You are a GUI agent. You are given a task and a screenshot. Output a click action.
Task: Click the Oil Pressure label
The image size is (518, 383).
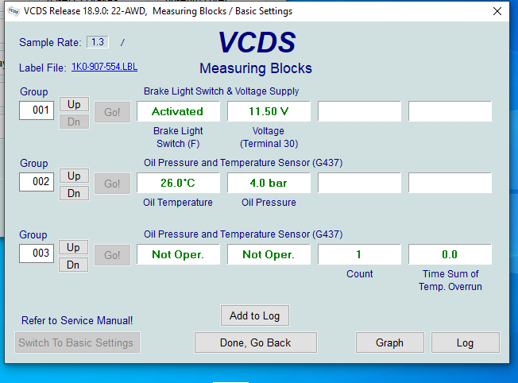pos(269,203)
